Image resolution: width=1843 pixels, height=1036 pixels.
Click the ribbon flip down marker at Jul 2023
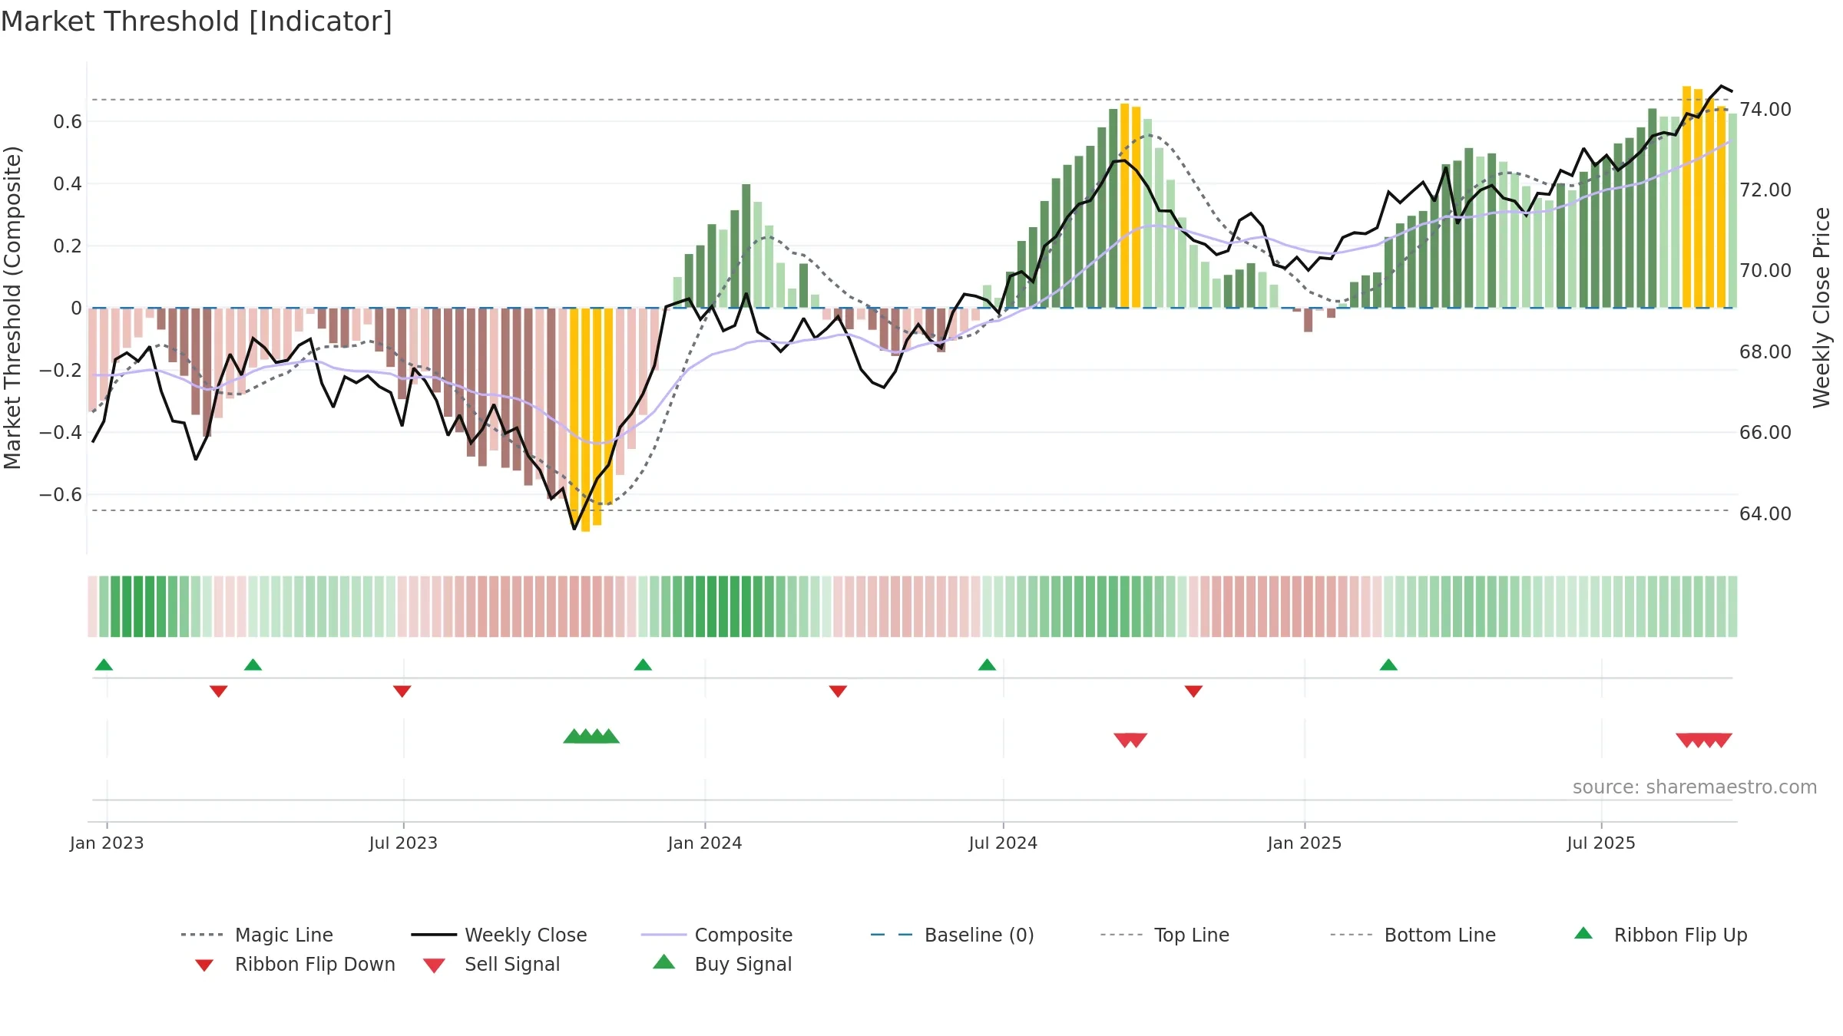tap(402, 691)
